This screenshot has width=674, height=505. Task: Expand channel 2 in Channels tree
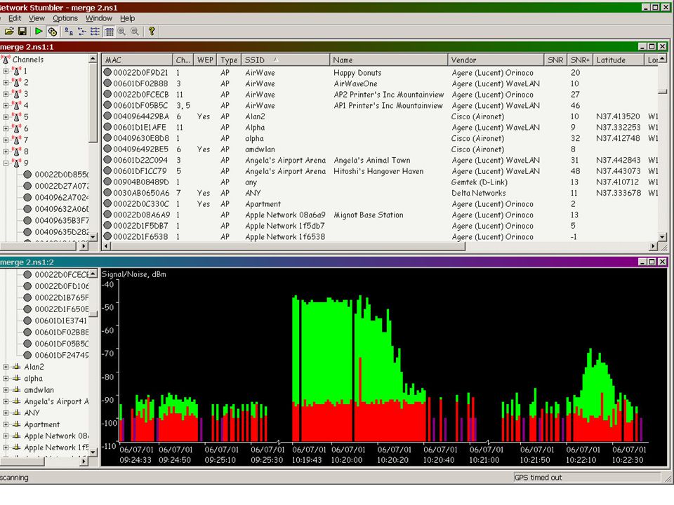(6, 83)
